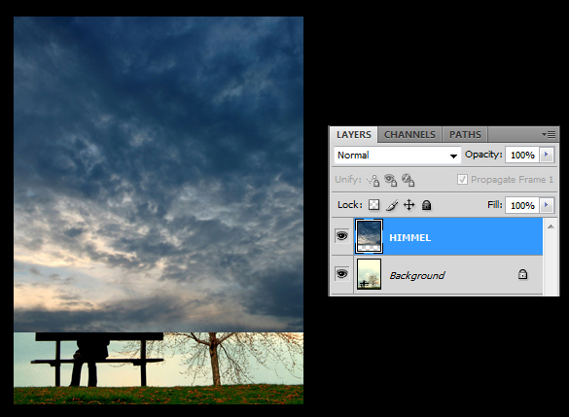Select the HIMMEL layer name
The width and height of the screenshot is (569, 417).
point(409,238)
